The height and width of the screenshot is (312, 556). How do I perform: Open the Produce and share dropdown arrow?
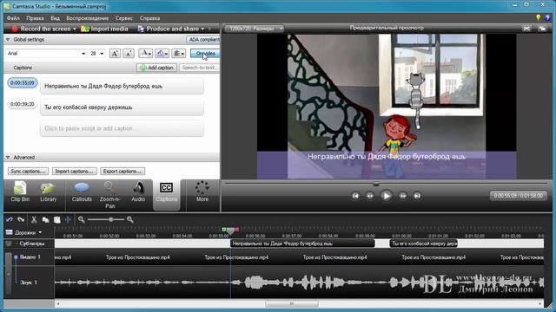click(202, 29)
